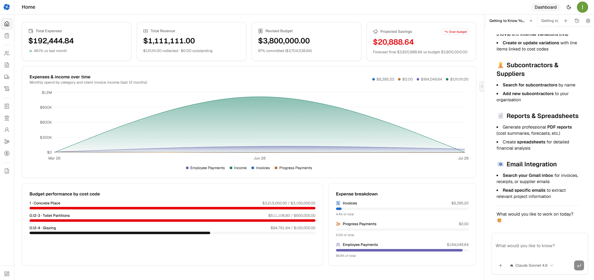Toggle dark mode with the moon icon
This screenshot has width=594, height=280.
click(569, 7)
